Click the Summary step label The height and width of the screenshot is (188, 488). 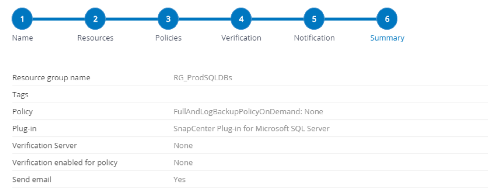387,38
